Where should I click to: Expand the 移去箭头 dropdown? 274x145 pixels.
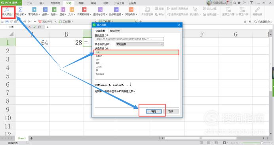(200, 15)
